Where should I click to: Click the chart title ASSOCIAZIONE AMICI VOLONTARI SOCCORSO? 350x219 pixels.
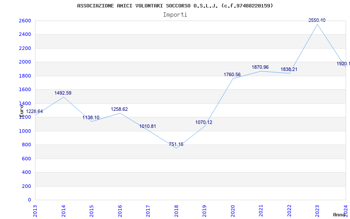(175, 6)
